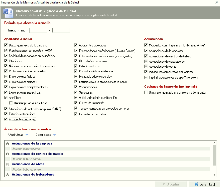Collapse Actuaciones de la empresa chevron icon
220x187 pixels.
[x=7, y=144]
